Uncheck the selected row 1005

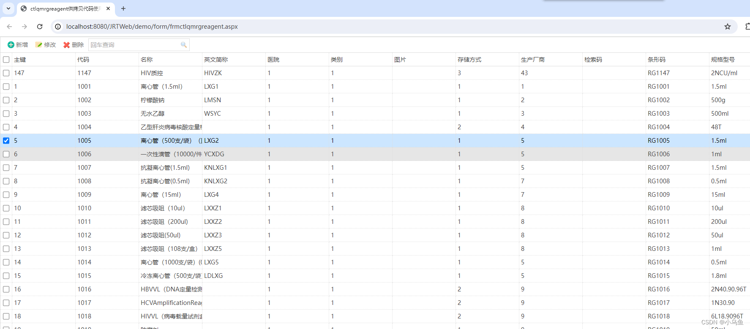(6, 141)
